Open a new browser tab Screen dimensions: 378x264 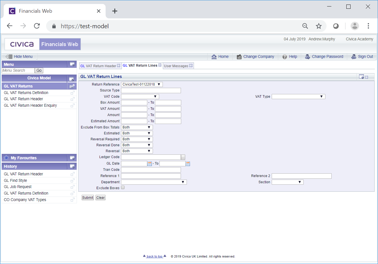[115, 11]
